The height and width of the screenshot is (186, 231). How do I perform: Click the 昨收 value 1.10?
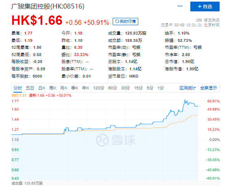(78, 41)
